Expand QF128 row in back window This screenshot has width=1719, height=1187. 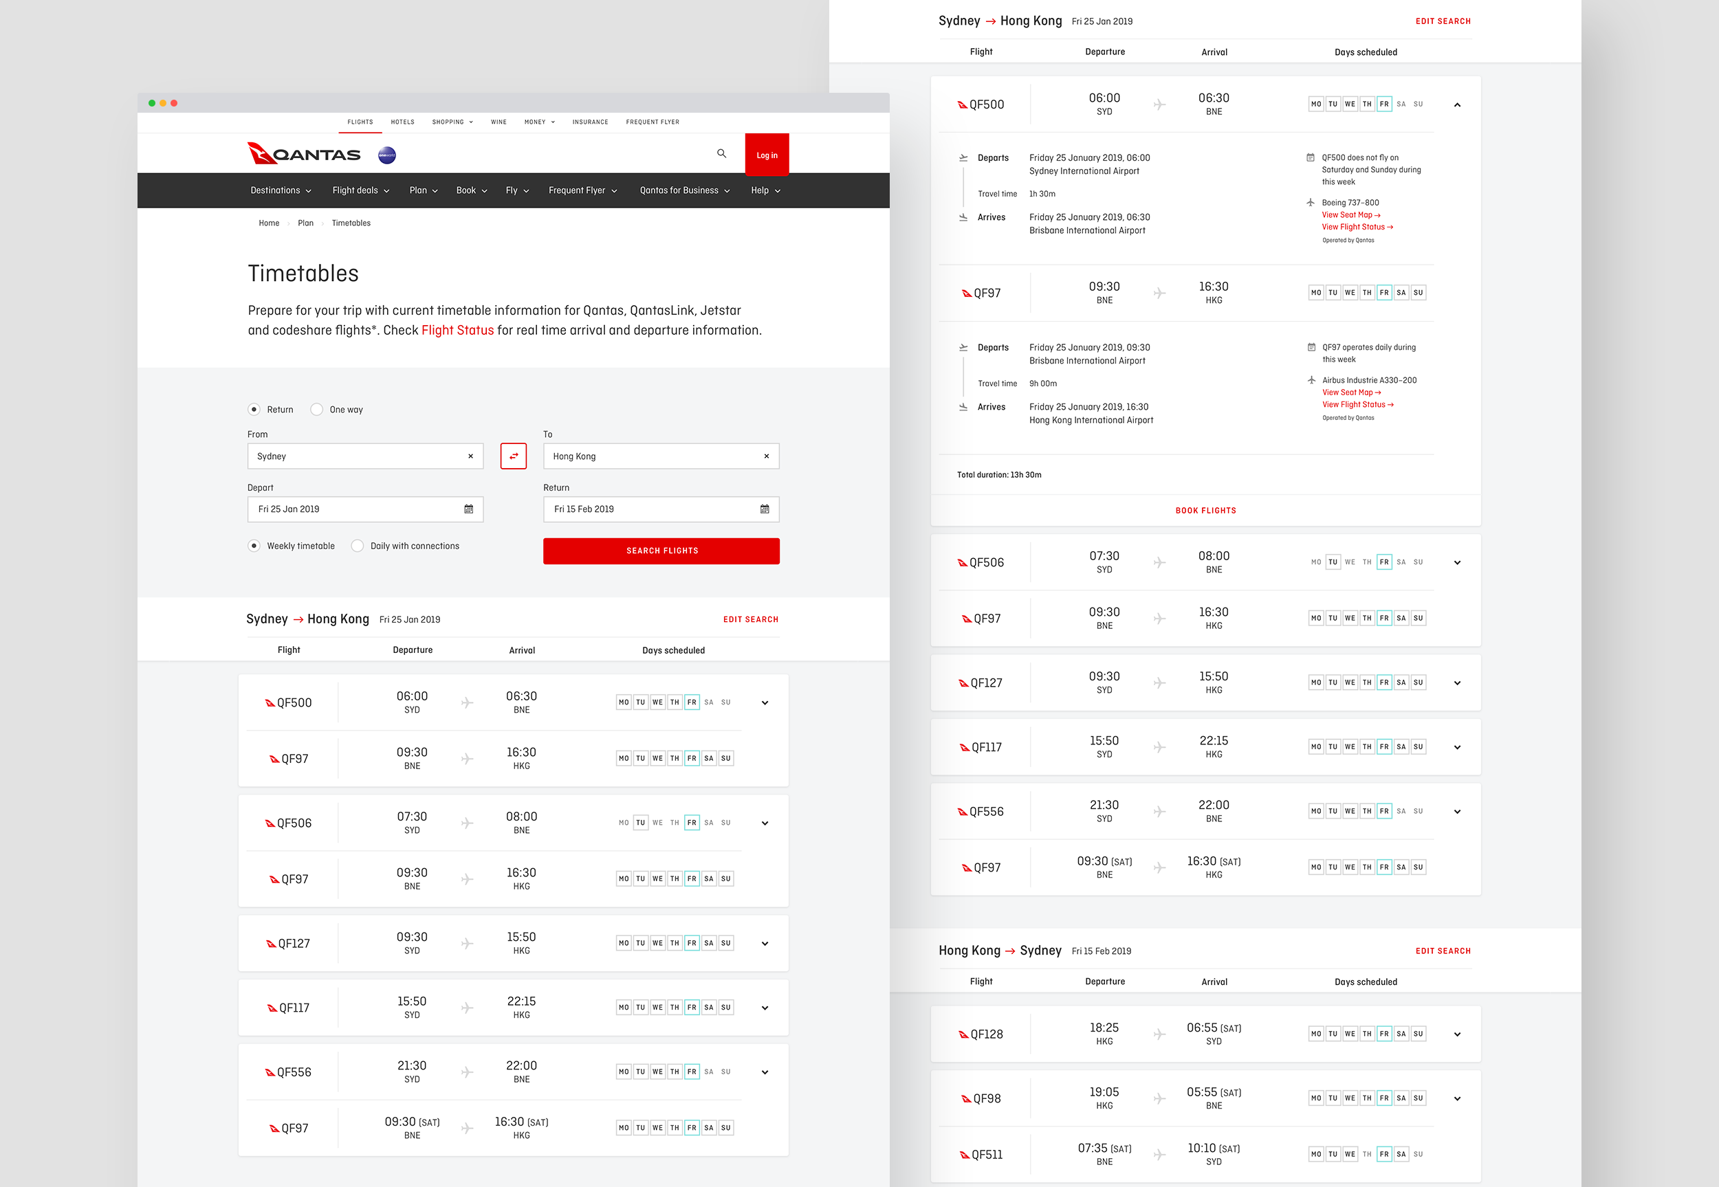1457,1034
